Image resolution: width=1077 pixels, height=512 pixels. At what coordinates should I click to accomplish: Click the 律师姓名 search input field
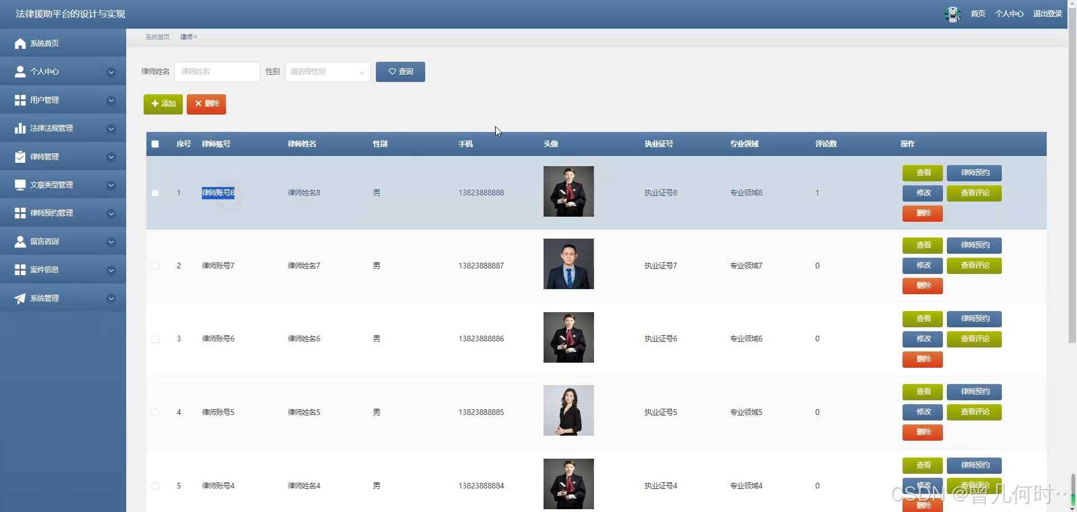(x=217, y=72)
